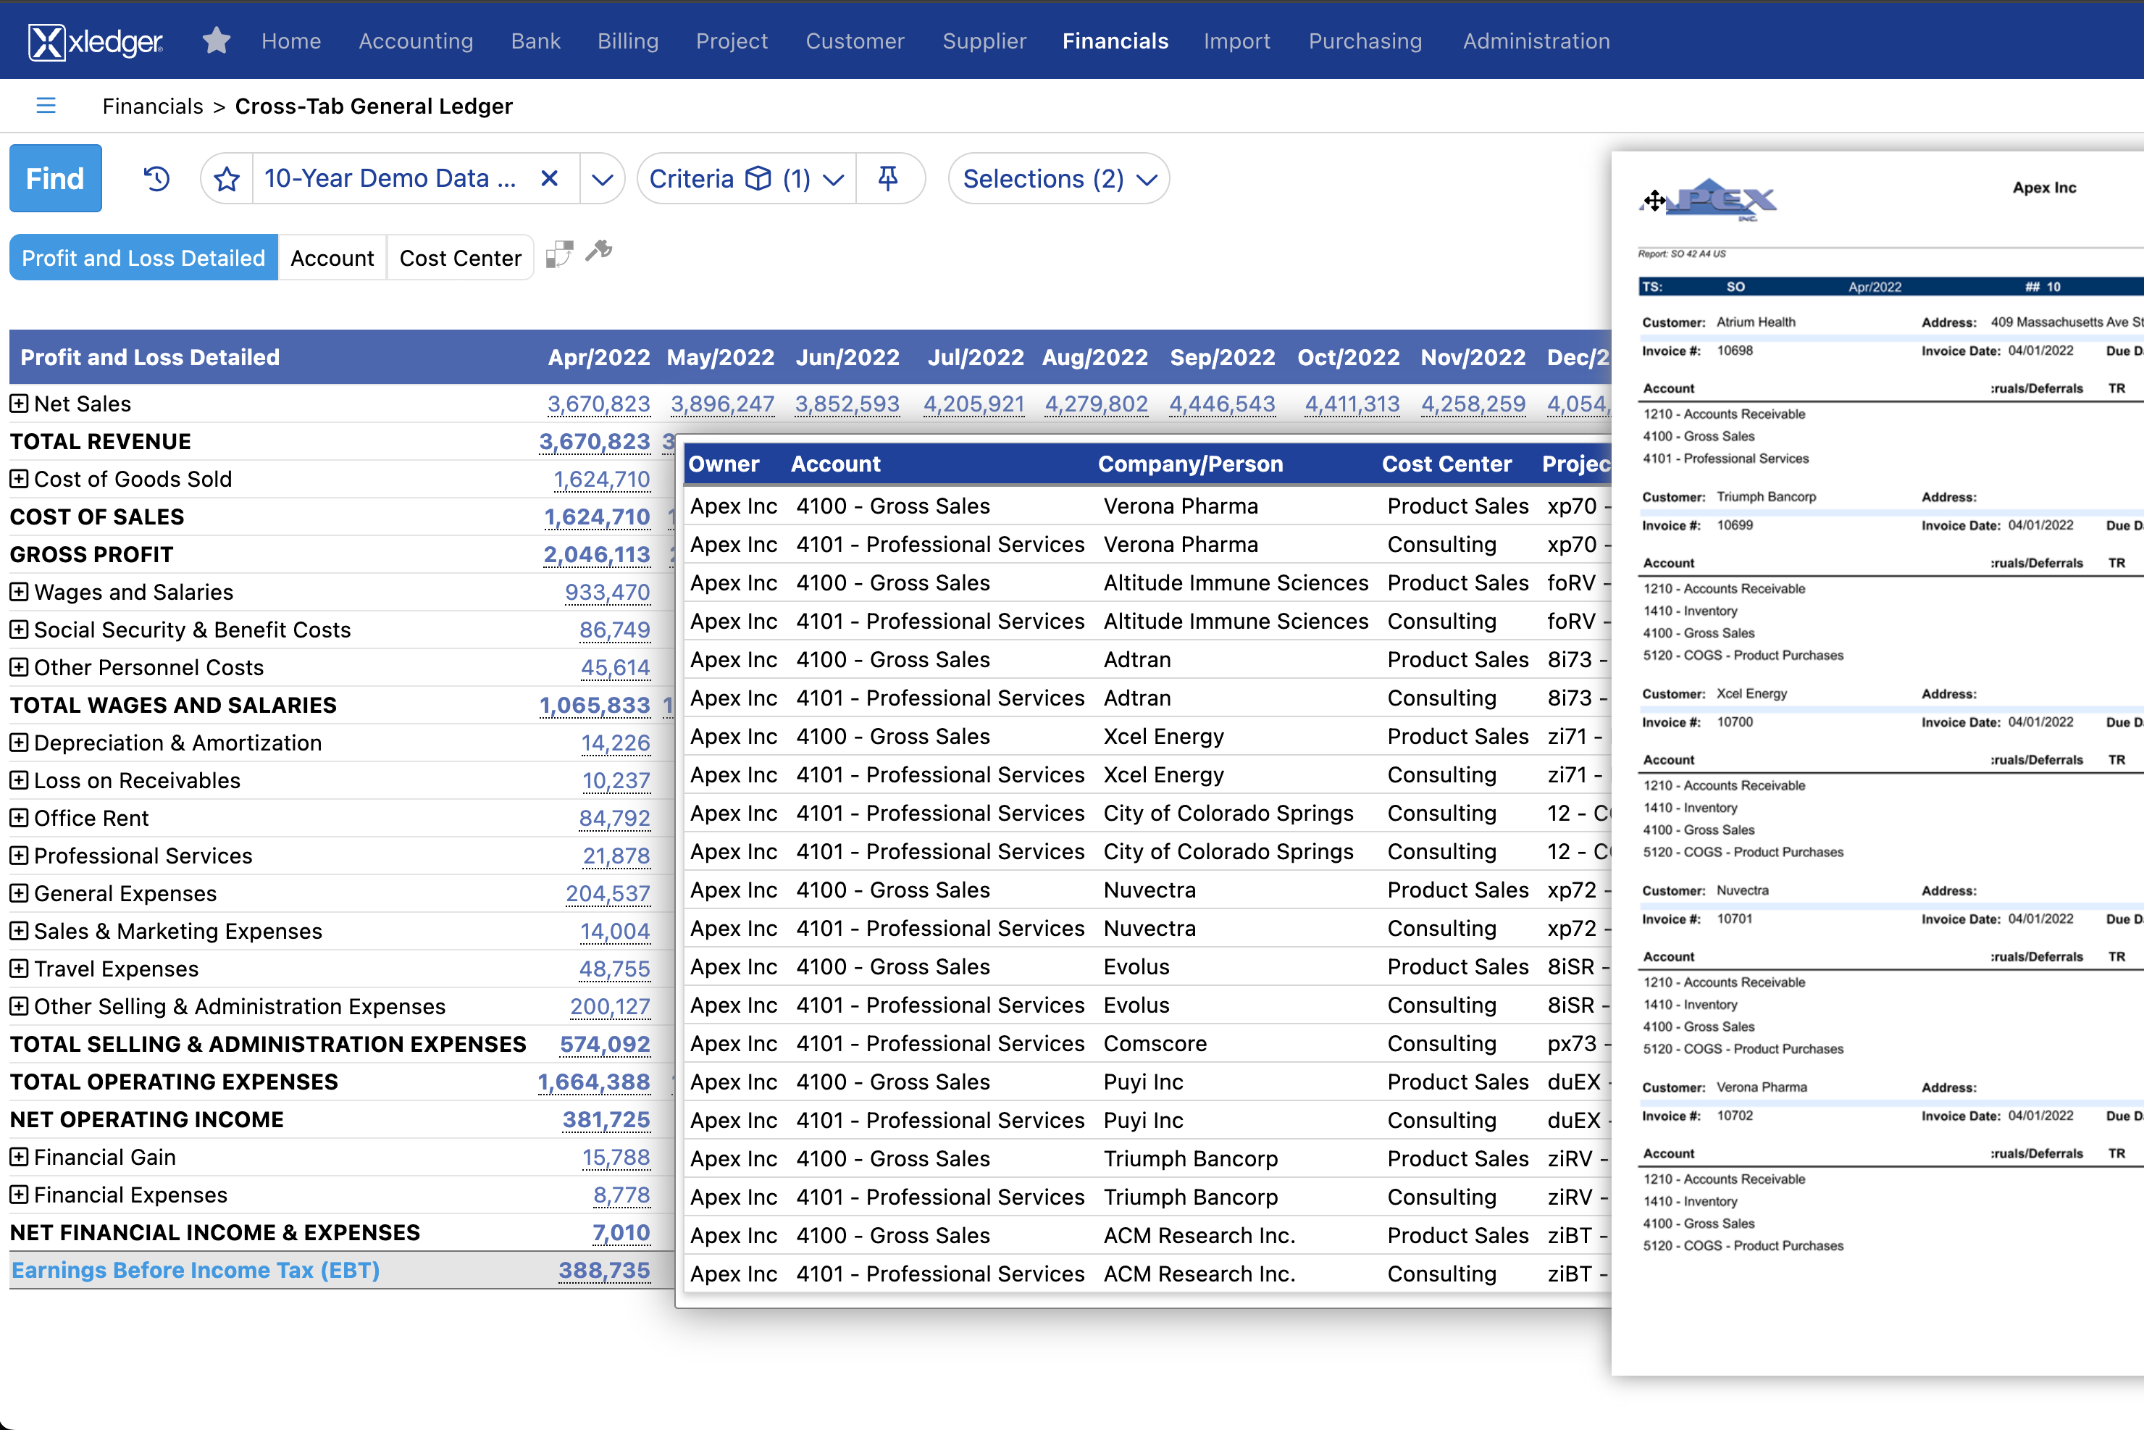Open the Purchasing menu

(1365, 40)
